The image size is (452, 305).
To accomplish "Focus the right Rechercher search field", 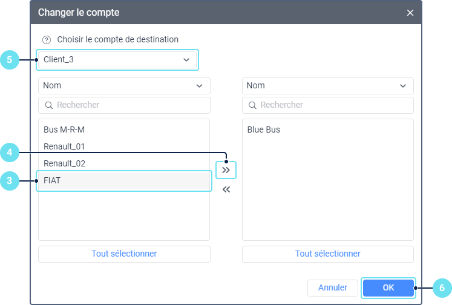I will 333,105.
